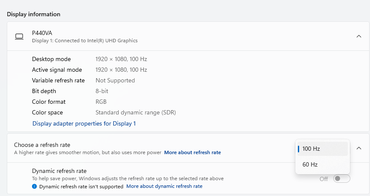Click the Choose a refresh rate title
Image resolution: width=370 pixels, height=196 pixels.
[42, 145]
